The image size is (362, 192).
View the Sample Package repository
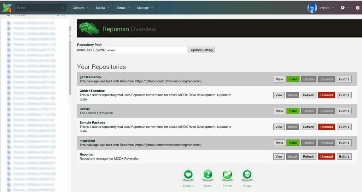coord(279,127)
